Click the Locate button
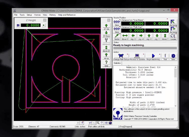This screenshot has width=189, height=137. coord(173,37)
